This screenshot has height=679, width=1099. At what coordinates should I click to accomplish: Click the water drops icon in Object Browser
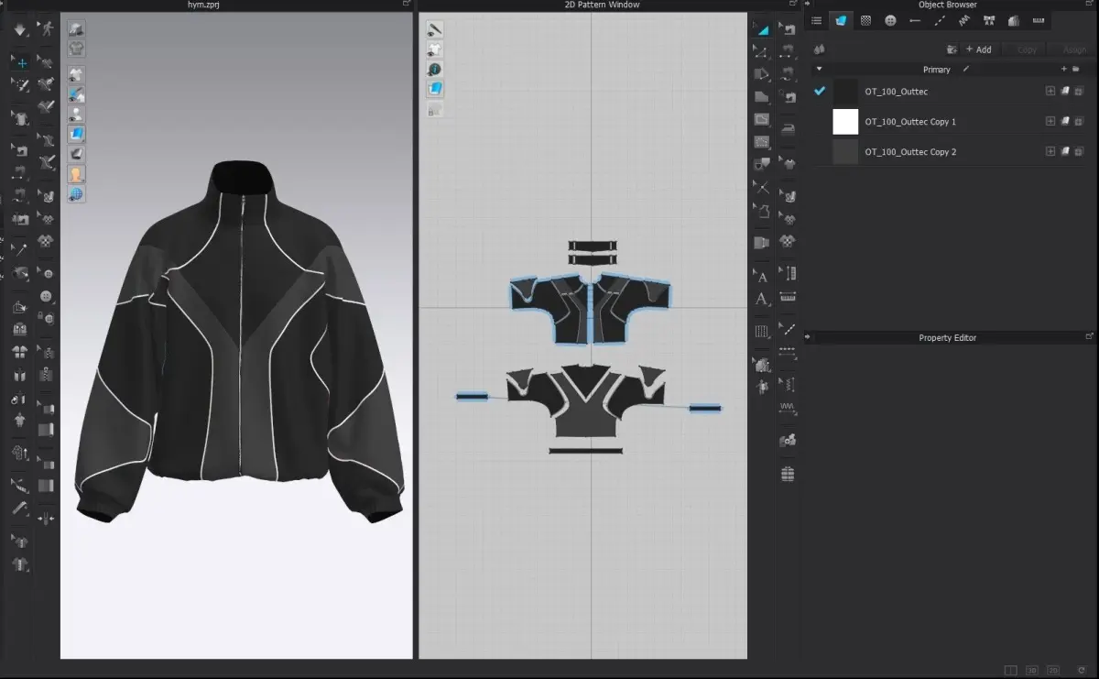(x=820, y=49)
